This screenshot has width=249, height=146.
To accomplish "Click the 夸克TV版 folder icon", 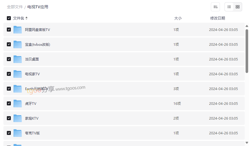I will [17, 133].
